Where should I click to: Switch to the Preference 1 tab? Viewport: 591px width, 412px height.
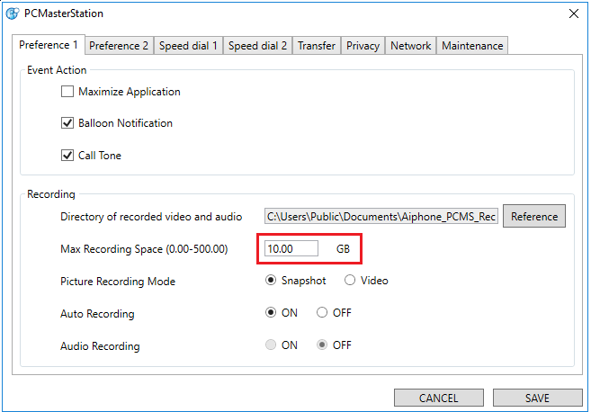point(49,45)
